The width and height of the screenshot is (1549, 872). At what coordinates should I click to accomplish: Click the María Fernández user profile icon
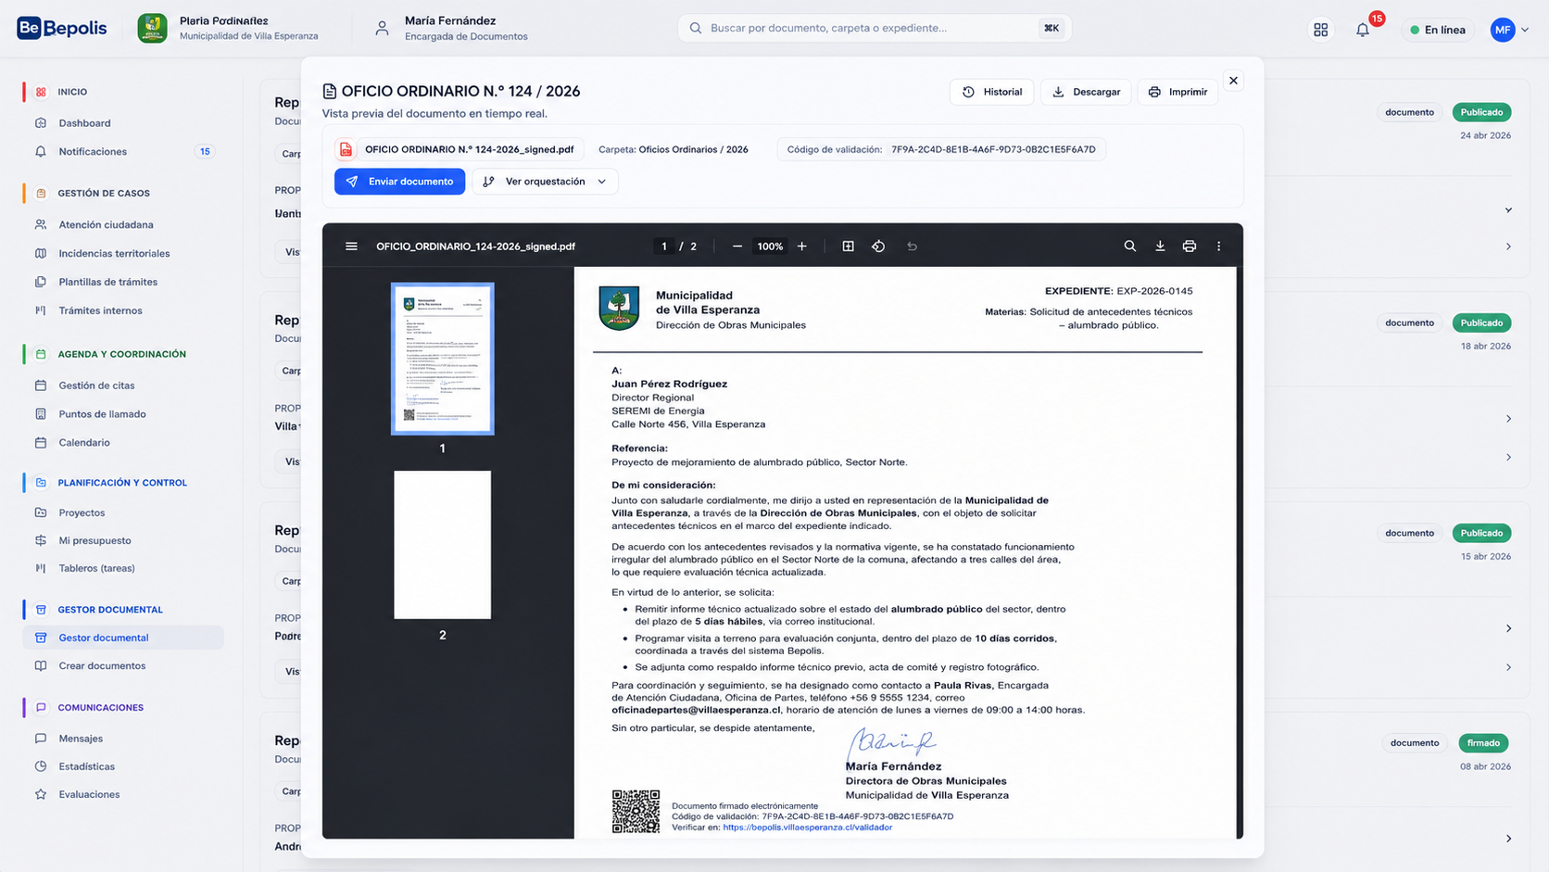point(382,29)
